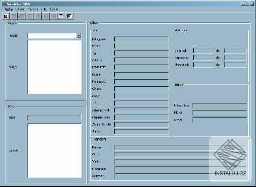Screen dimensions: 256x187
Task: Expand the Regál combo box arrow
Action: (x=78, y=36)
